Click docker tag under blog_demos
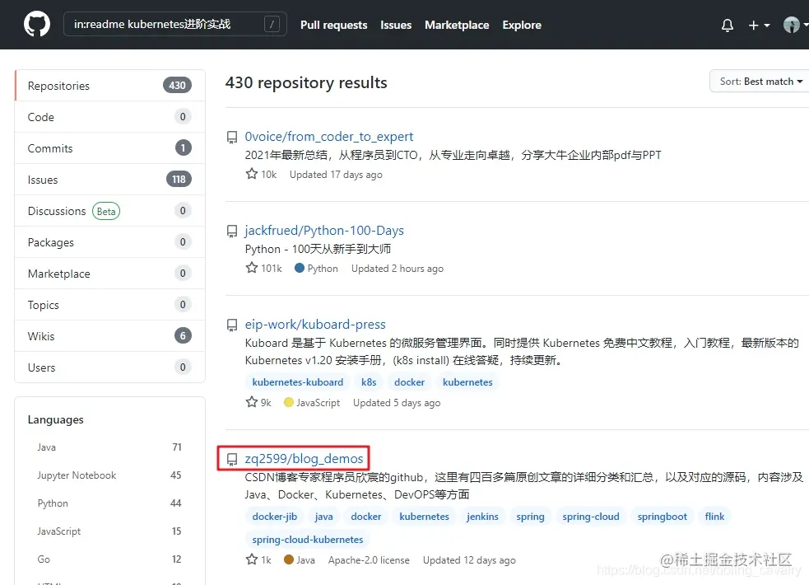Image resolution: width=809 pixels, height=585 pixels. pyautogui.click(x=365, y=517)
